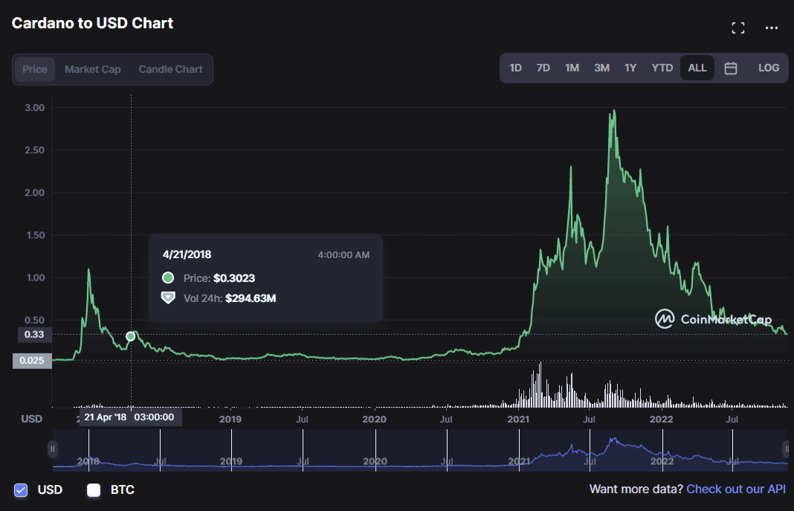
Task: Switch to the Market Cap tab
Action: [x=93, y=69]
